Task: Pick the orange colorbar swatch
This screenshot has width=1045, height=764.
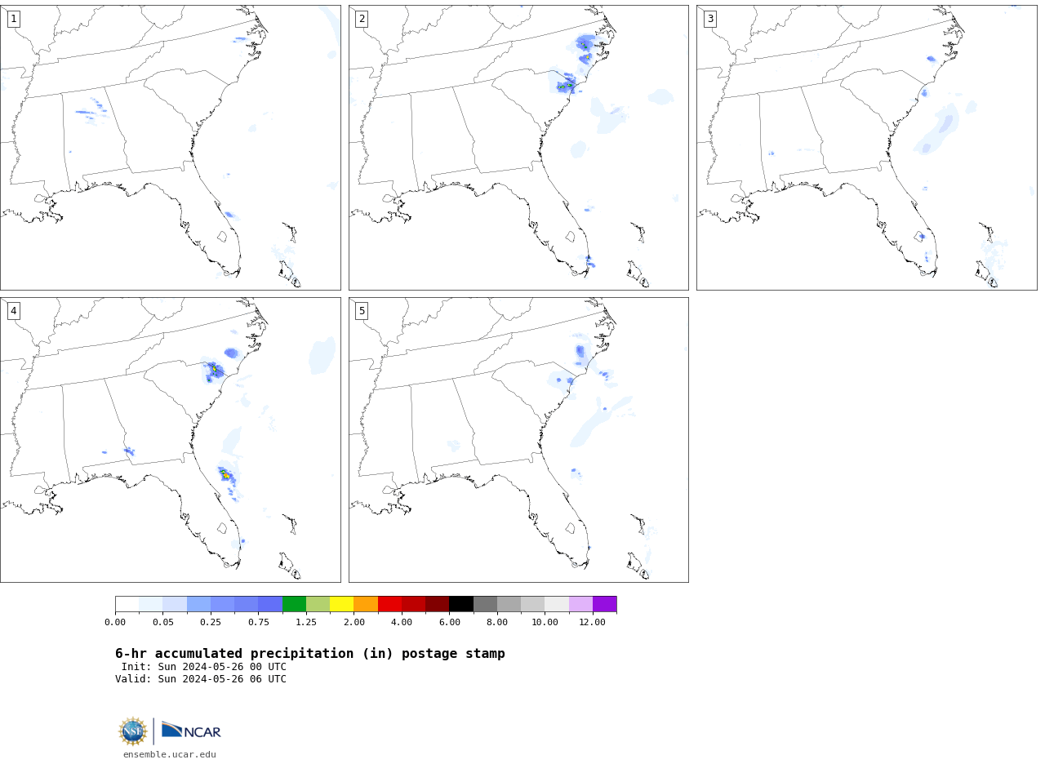Action: coord(366,604)
